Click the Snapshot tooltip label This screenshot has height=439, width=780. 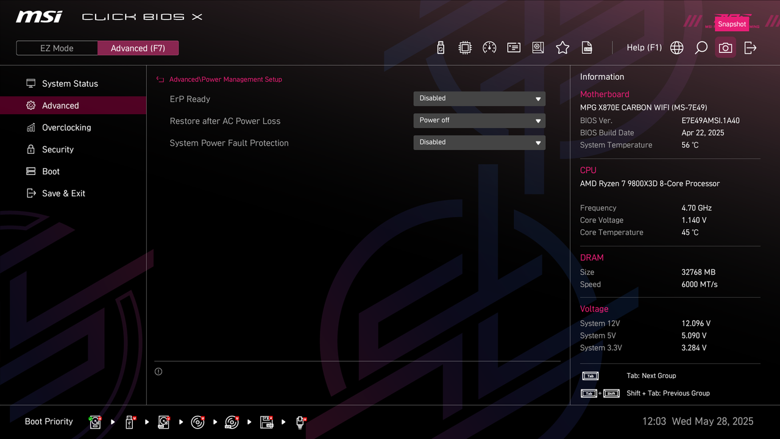point(732,24)
